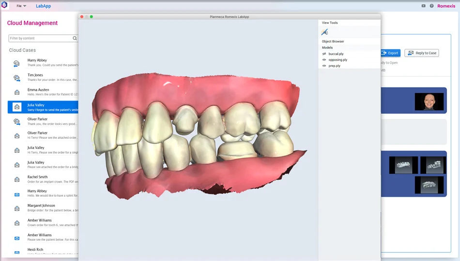460x261 pixels.
Task: Focus the Filter by content field
Action: click(x=43, y=38)
